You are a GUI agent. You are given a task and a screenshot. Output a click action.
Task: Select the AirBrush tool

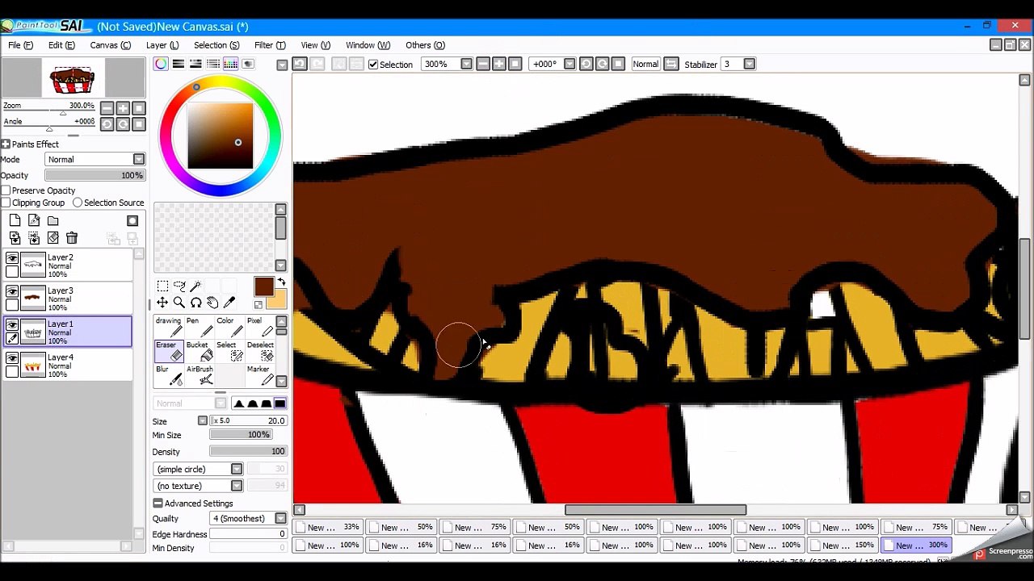coord(199,375)
